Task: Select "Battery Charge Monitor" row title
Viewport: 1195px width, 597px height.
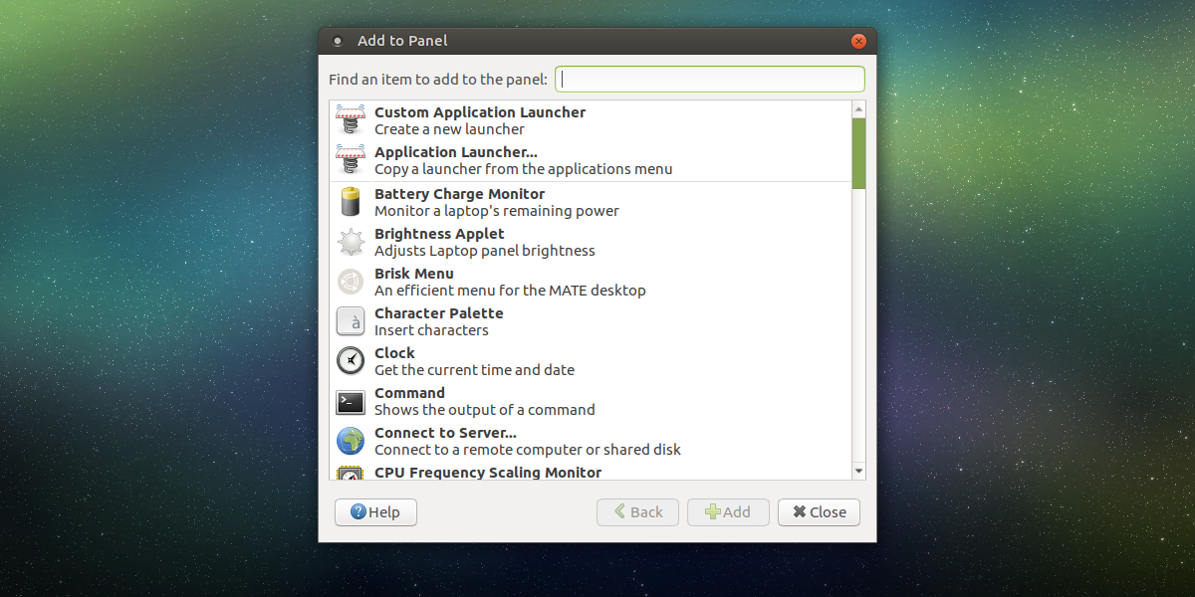Action: (x=460, y=194)
